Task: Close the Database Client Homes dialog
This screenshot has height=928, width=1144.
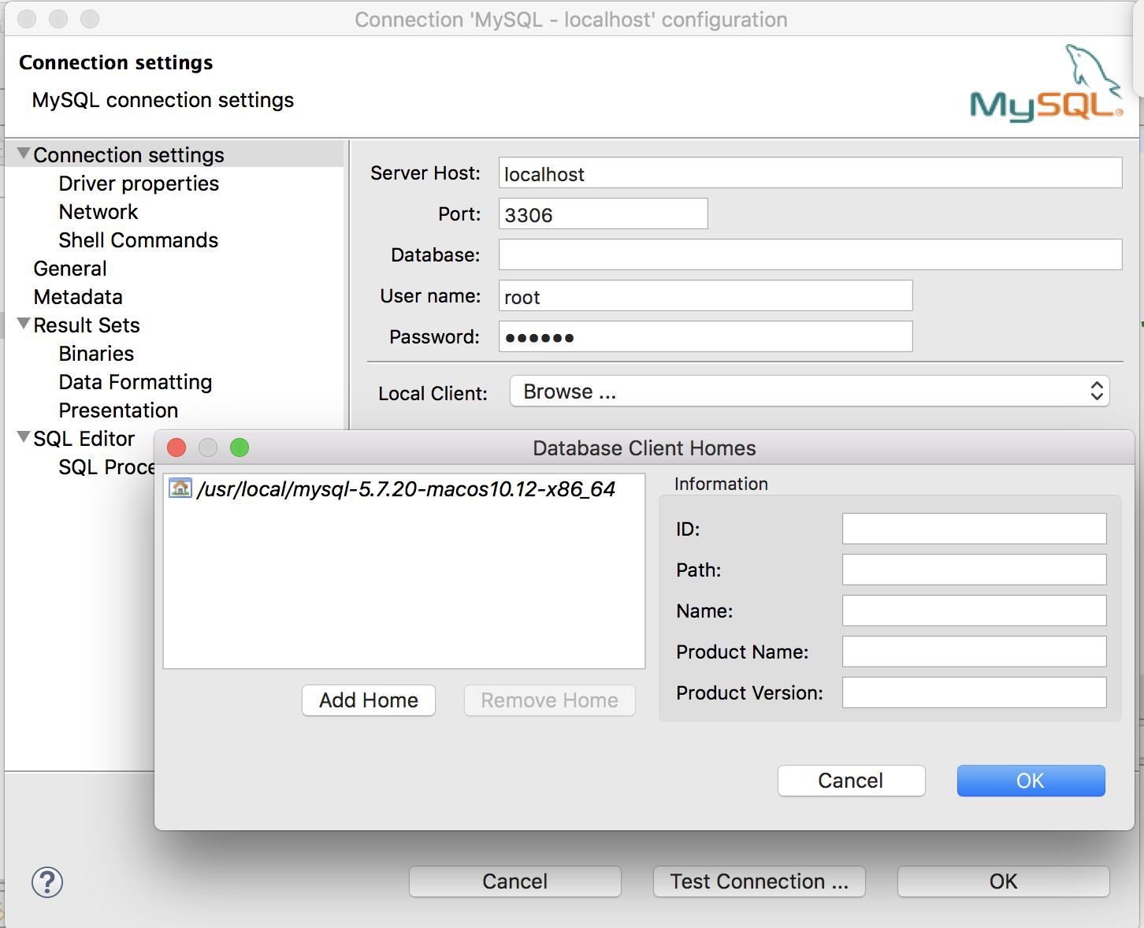Action: [176, 448]
